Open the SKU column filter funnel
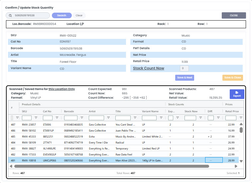This screenshot has width=252, height=183. [x=36, y=118]
